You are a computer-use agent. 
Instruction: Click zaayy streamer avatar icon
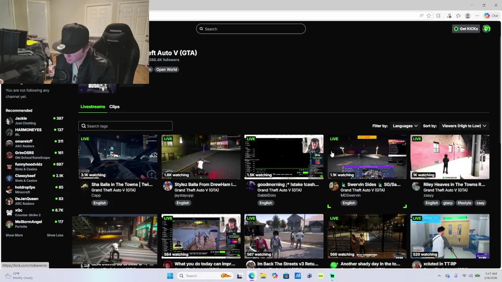click(416, 186)
